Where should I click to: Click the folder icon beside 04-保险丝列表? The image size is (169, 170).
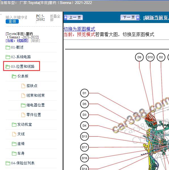8,163
